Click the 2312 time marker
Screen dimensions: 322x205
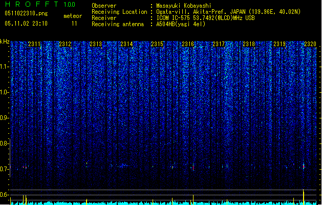[x=65, y=44]
